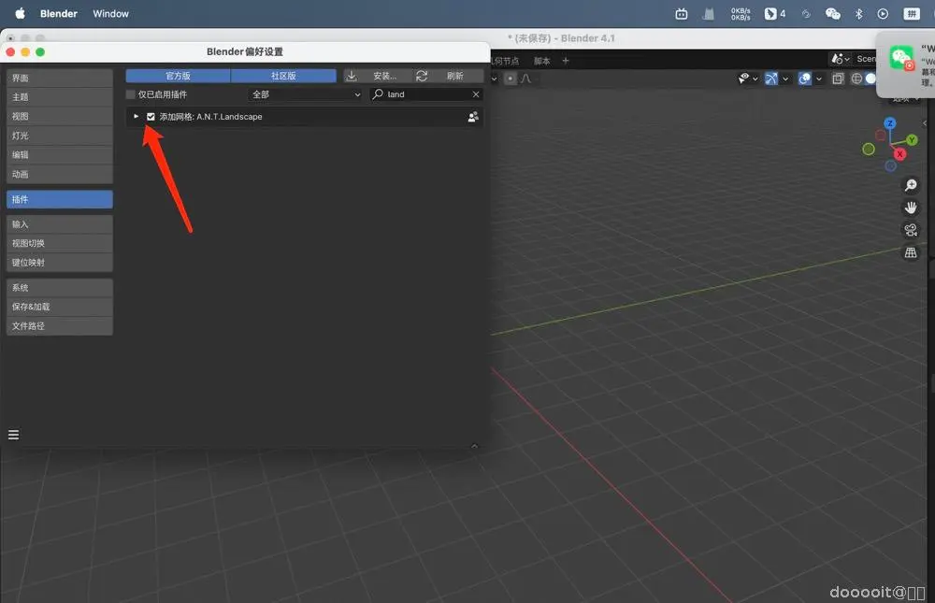This screenshot has width=935, height=603.
Task: Select wireframe viewport shading
Action: pyautogui.click(x=856, y=79)
